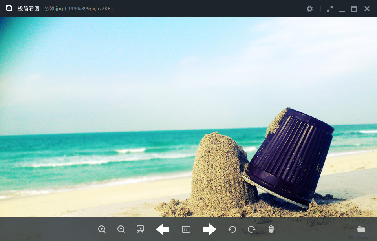377x241 pixels.
Task: Rotate the image clockwise
Action: pos(251,229)
